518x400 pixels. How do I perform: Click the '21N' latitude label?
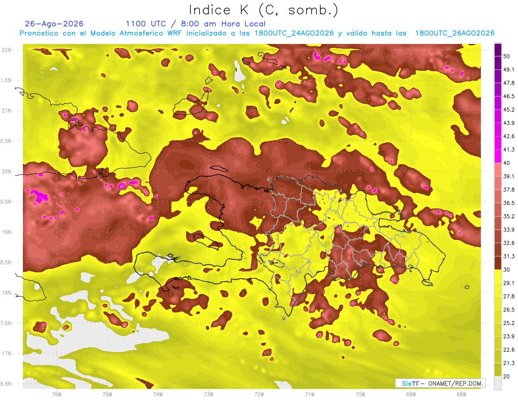[6, 110]
